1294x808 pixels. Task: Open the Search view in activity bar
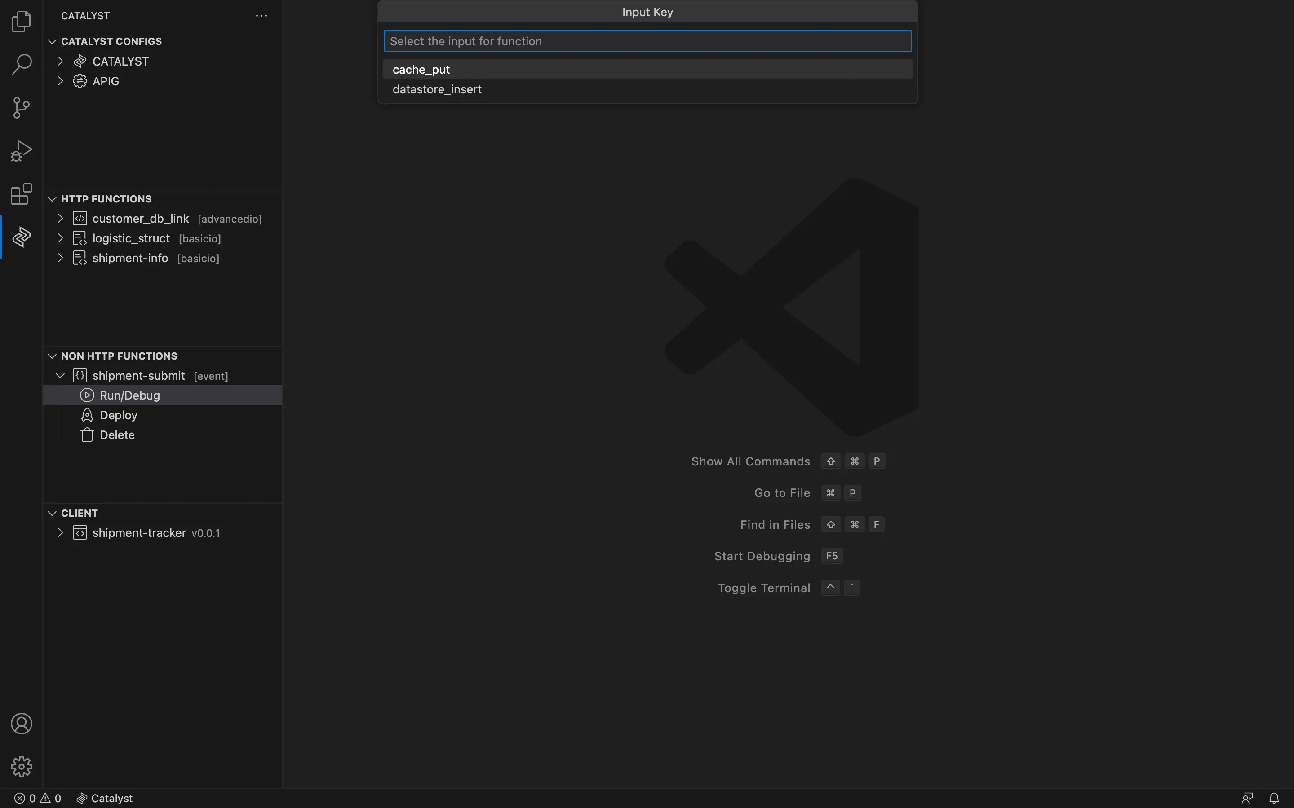[x=22, y=64]
